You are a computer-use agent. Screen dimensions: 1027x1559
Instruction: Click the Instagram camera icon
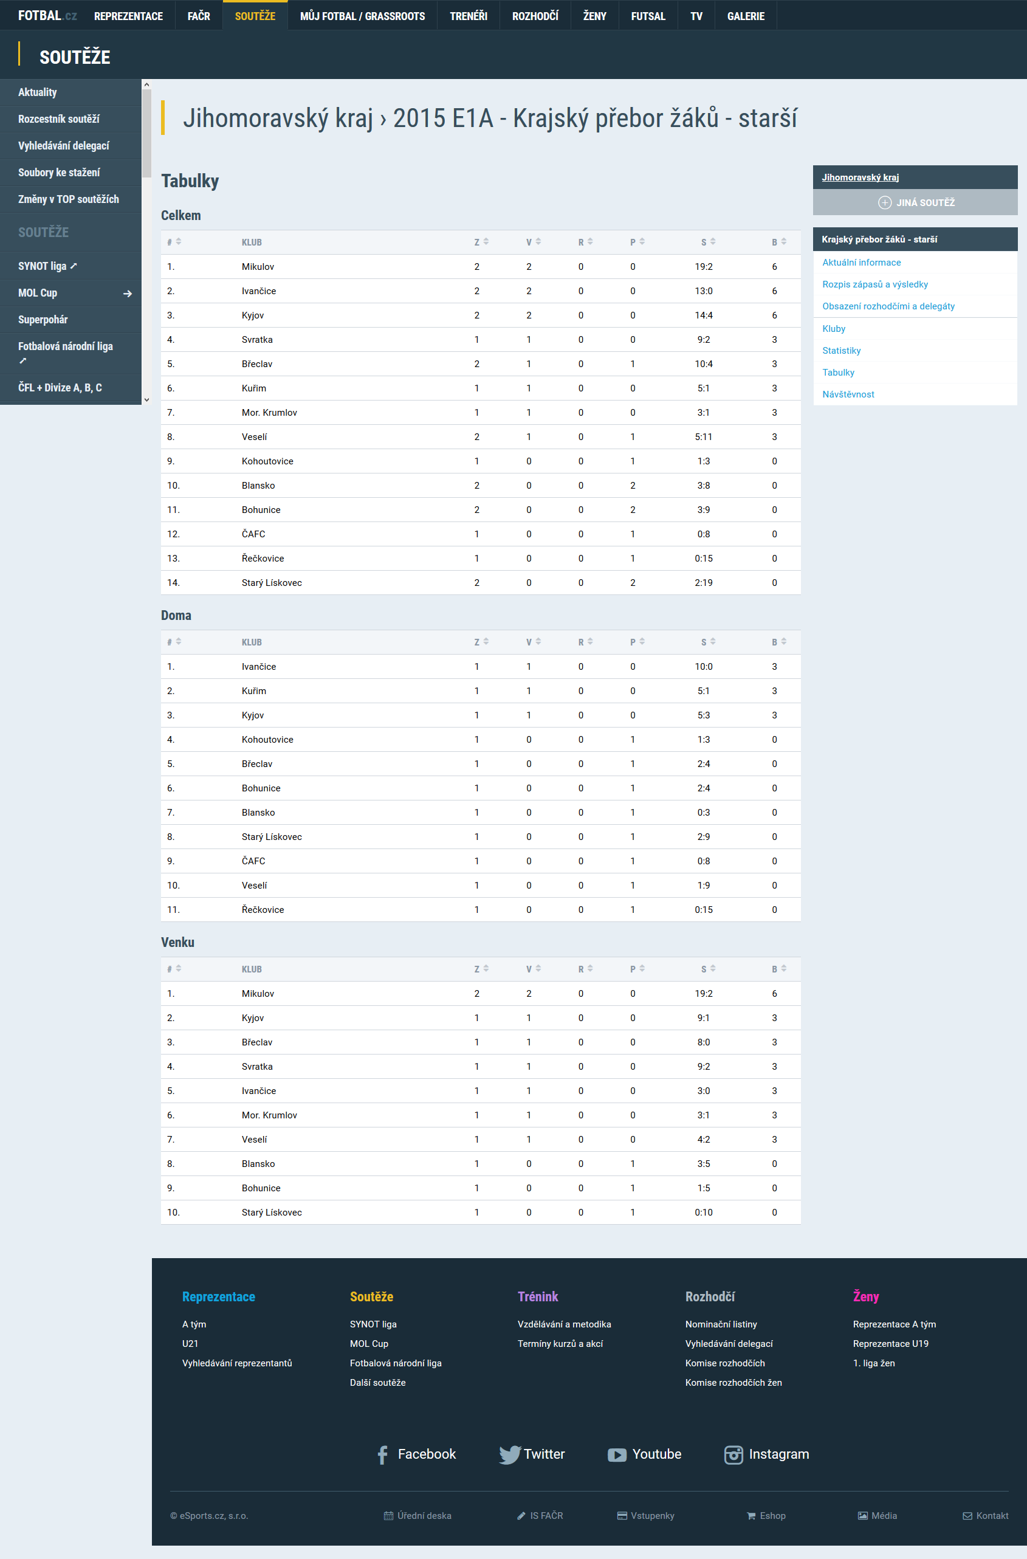(x=733, y=1454)
